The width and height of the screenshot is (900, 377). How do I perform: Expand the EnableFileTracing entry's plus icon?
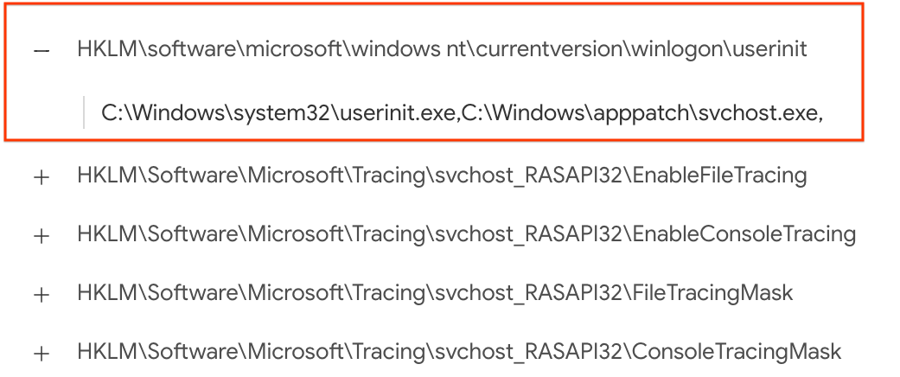coord(41,177)
